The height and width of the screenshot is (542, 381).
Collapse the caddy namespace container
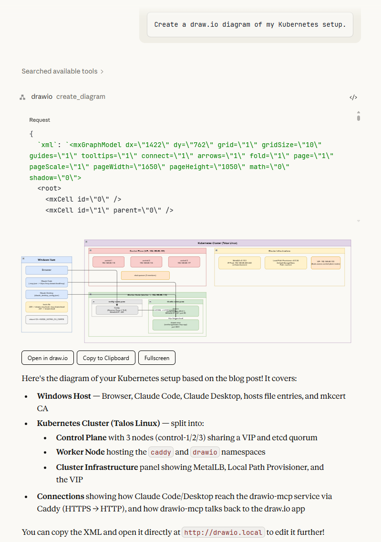[x=93, y=302]
